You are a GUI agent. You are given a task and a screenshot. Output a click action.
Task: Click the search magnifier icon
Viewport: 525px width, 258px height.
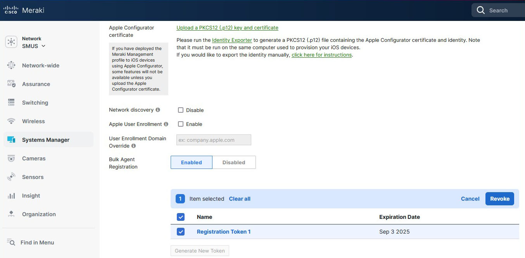tap(481, 10)
